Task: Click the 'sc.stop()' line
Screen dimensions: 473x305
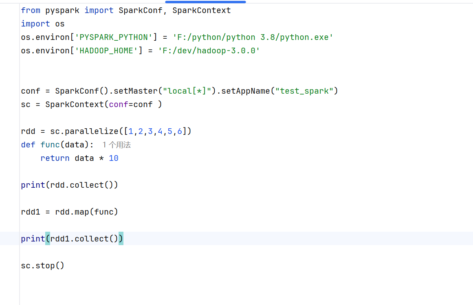Action: pyautogui.click(x=42, y=266)
